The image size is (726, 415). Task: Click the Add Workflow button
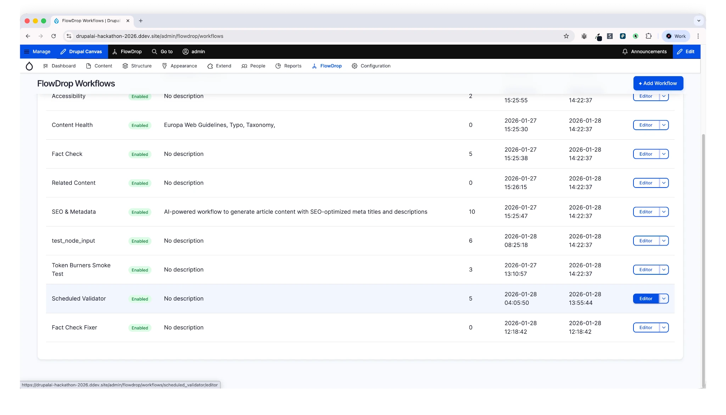coord(658,83)
